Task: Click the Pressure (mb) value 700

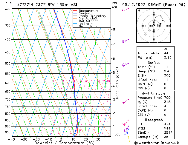Action: 167,98
